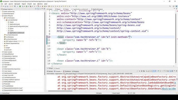The image size is (178, 100).
Task: Click Collapse All in Package Explorer
Action: point(36,9)
